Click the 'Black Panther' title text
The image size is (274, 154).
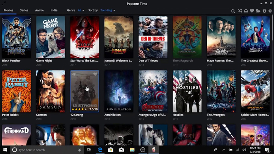tap(11, 61)
